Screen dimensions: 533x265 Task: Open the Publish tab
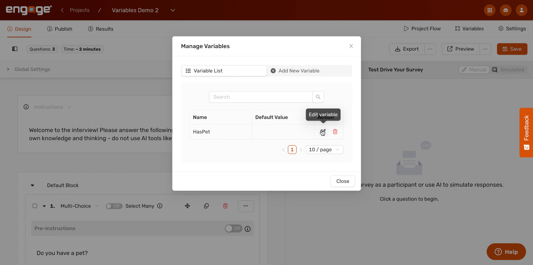59,29
